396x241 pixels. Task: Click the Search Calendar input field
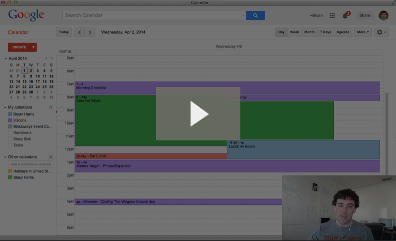[x=153, y=16]
